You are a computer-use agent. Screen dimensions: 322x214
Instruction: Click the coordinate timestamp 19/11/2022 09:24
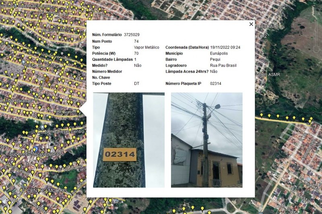(225, 47)
